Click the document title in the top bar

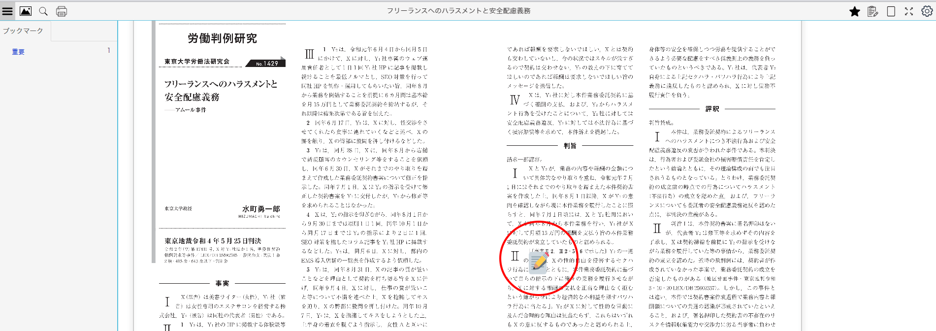point(458,11)
